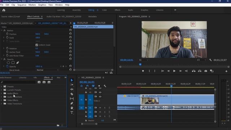This screenshot has height=130, width=231.
Task: Hide track V3 output with eye icon
Action: pyautogui.click(x=100, y=88)
